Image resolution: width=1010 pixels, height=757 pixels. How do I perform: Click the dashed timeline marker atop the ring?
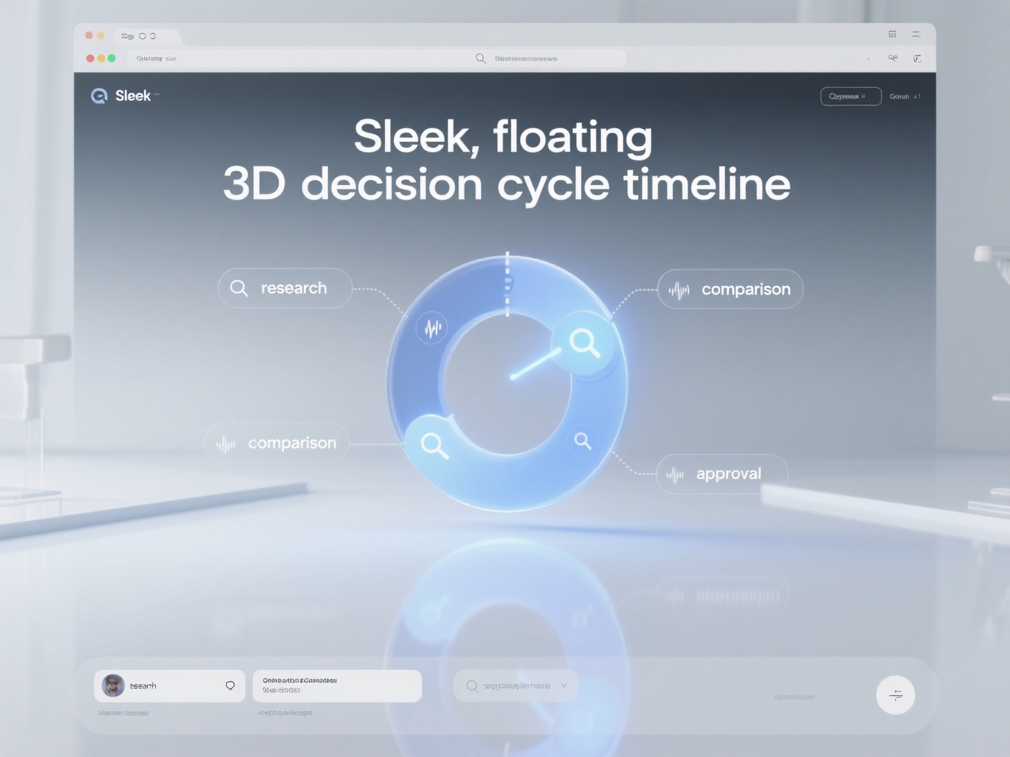pos(508,283)
